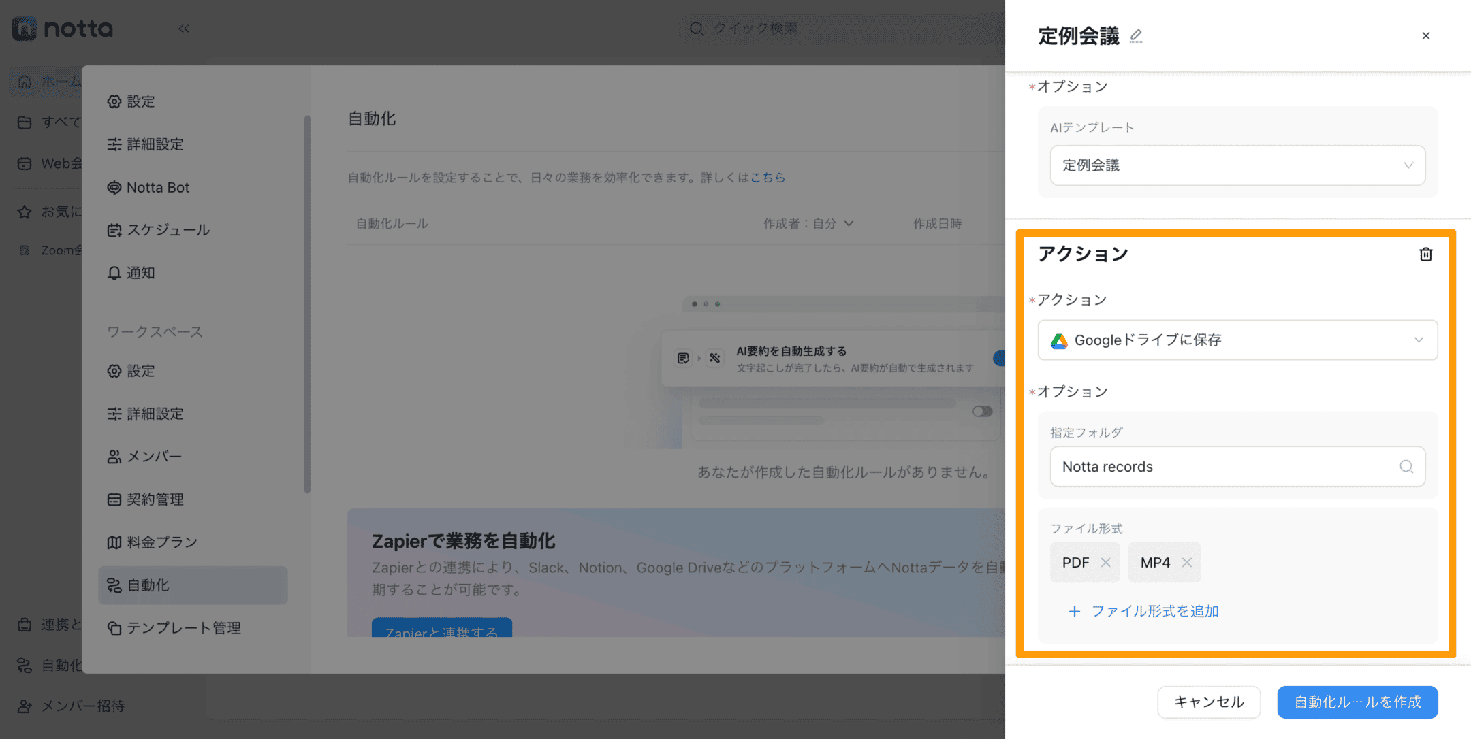Click the Notta records folder field
Screen dimensions: 1471x739
pyautogui.click(x=1237, y=467)
